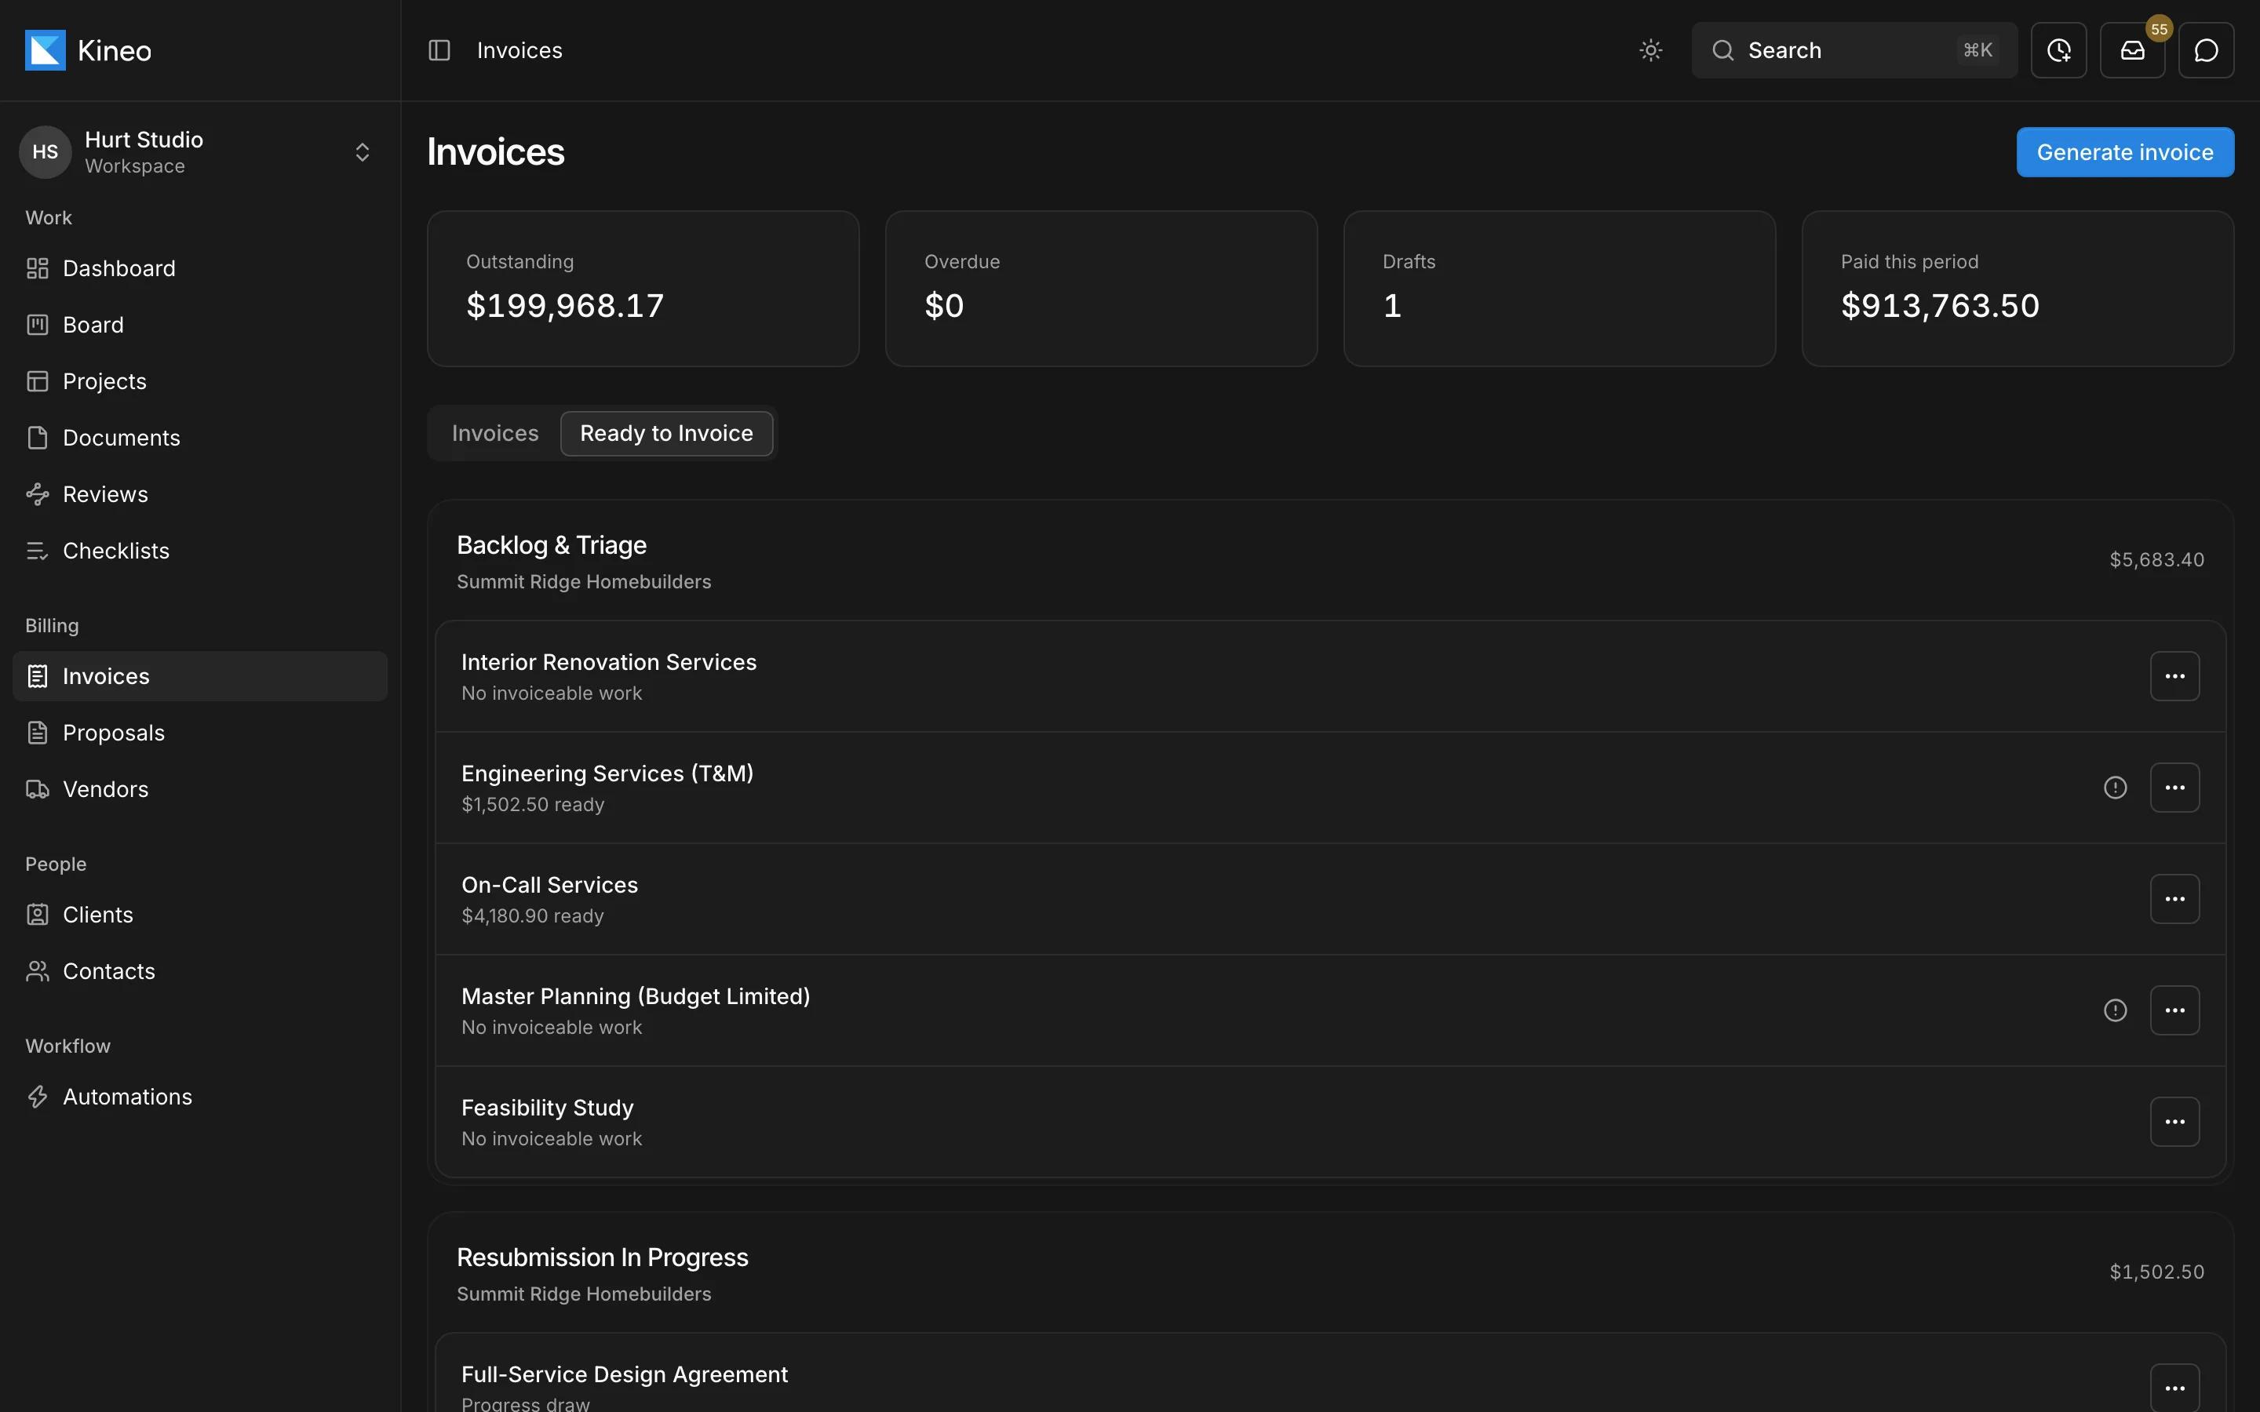Image resolution: width=2260 pixels, height=1412 pixels.
Task: Click the warning icon for Master Planning
Action: (2114, 1010)
